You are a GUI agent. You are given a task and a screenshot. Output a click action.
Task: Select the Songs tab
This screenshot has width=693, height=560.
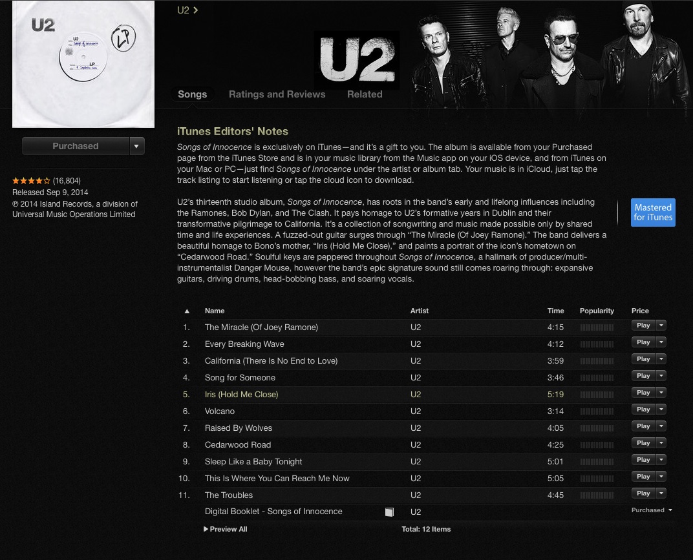[x=192, y=94]
